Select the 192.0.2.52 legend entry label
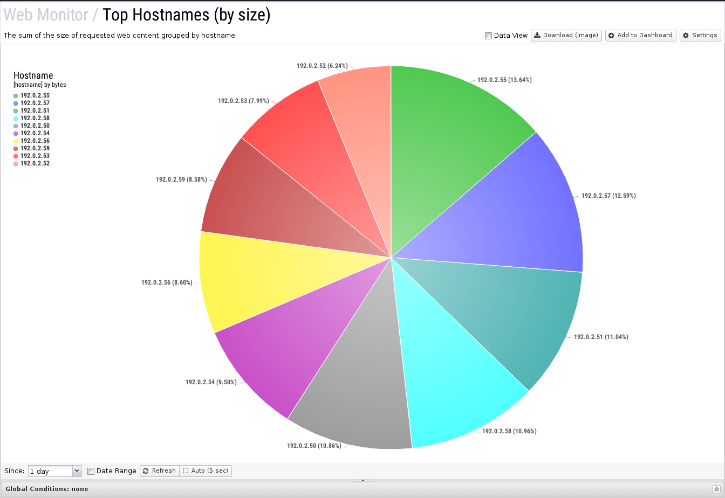 point(35,163)
